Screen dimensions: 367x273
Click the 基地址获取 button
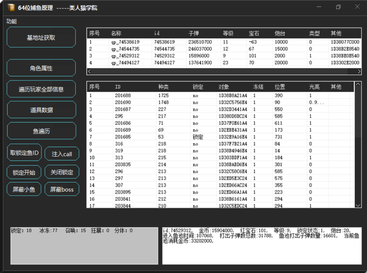[x=41, y=37]
